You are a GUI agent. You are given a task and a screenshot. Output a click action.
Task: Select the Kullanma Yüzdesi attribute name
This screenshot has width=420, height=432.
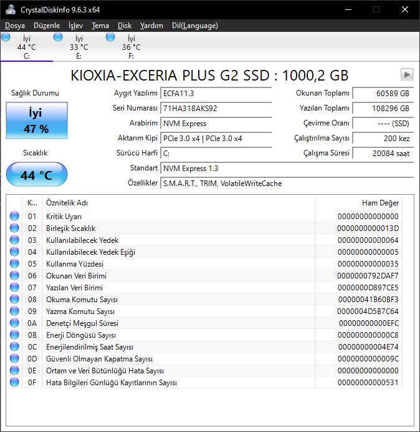(x=75, y=264)
